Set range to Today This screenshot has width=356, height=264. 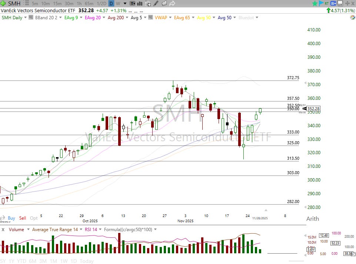(x=87, y=261)
